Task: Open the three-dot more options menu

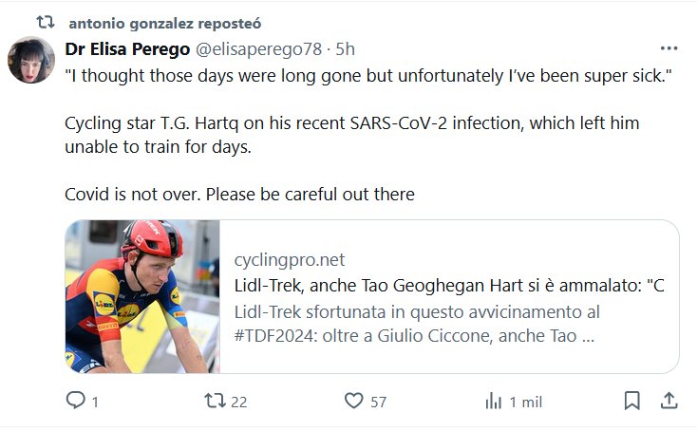Action: [x=669, y=47]
